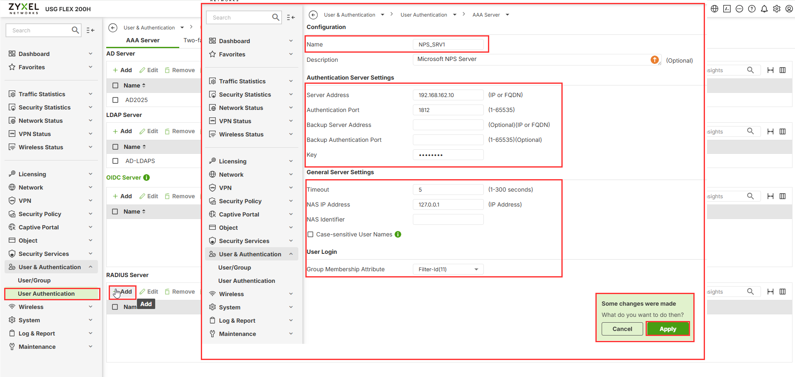Click the sort arrows on AD Server Name column
The height and width of the screenshot is (377, 795).
tap(144, 85)
